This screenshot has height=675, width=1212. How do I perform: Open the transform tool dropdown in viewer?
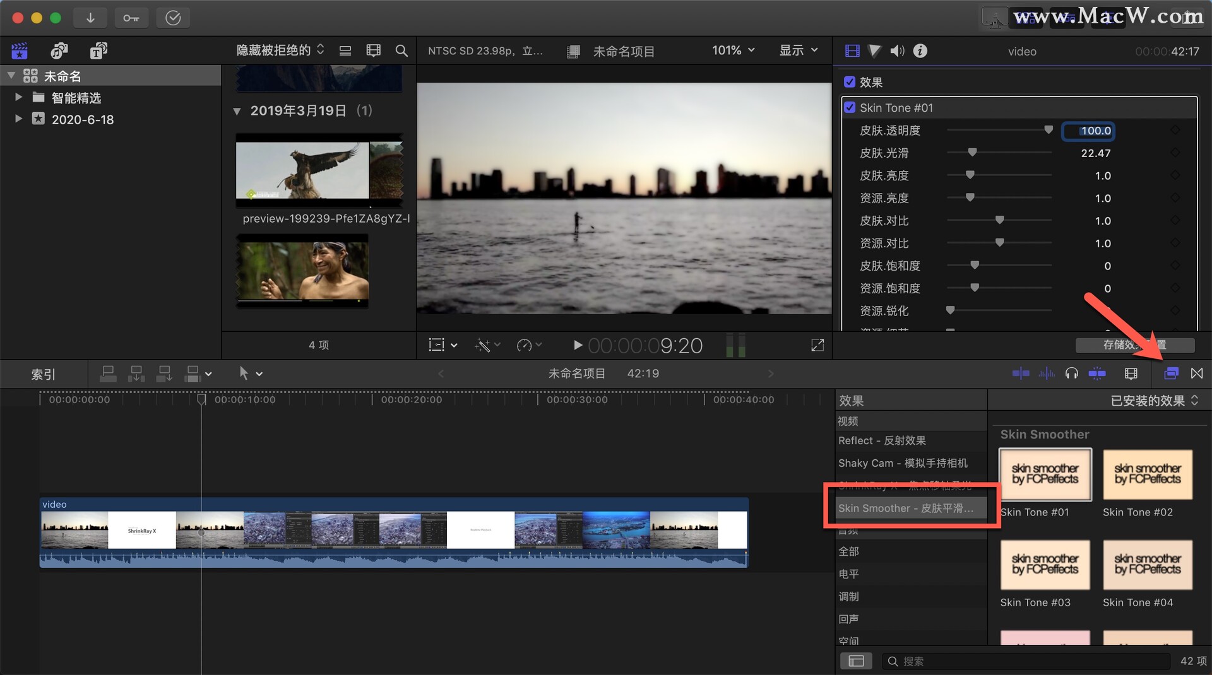(x=443, y=345)
